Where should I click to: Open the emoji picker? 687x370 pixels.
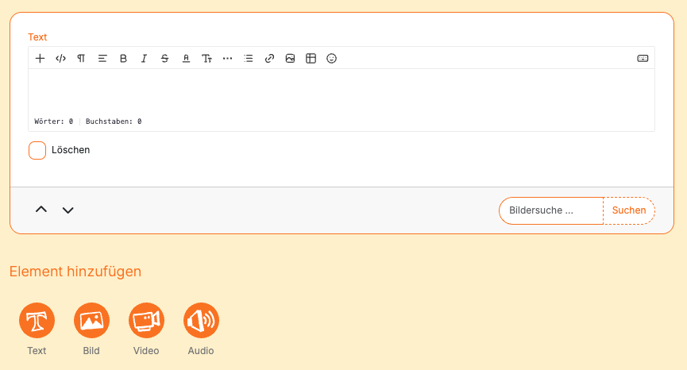tap(332, 58)
